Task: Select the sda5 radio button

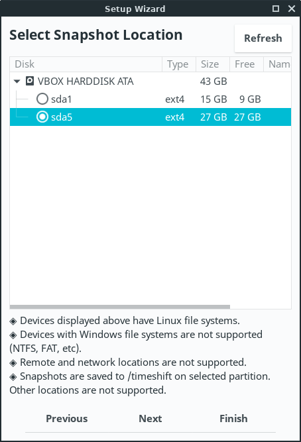Action: 42,117
